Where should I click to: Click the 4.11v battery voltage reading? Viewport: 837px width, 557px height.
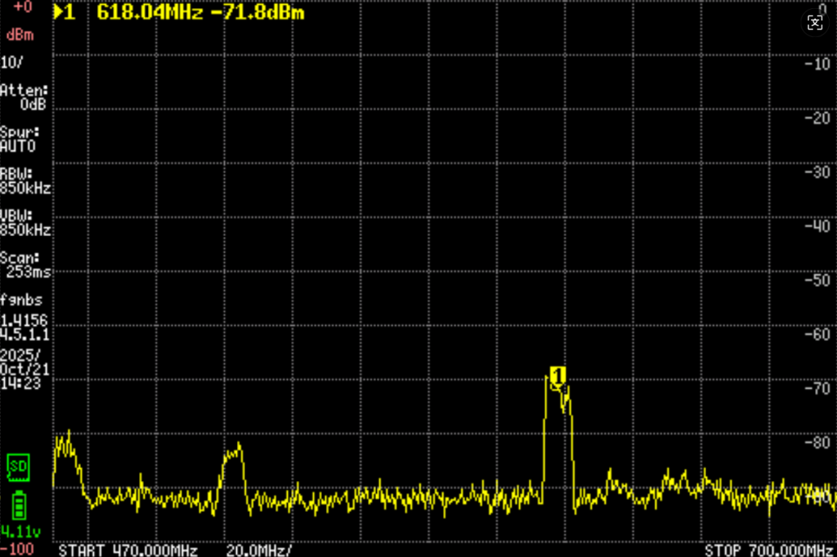[x=17, y=530]
